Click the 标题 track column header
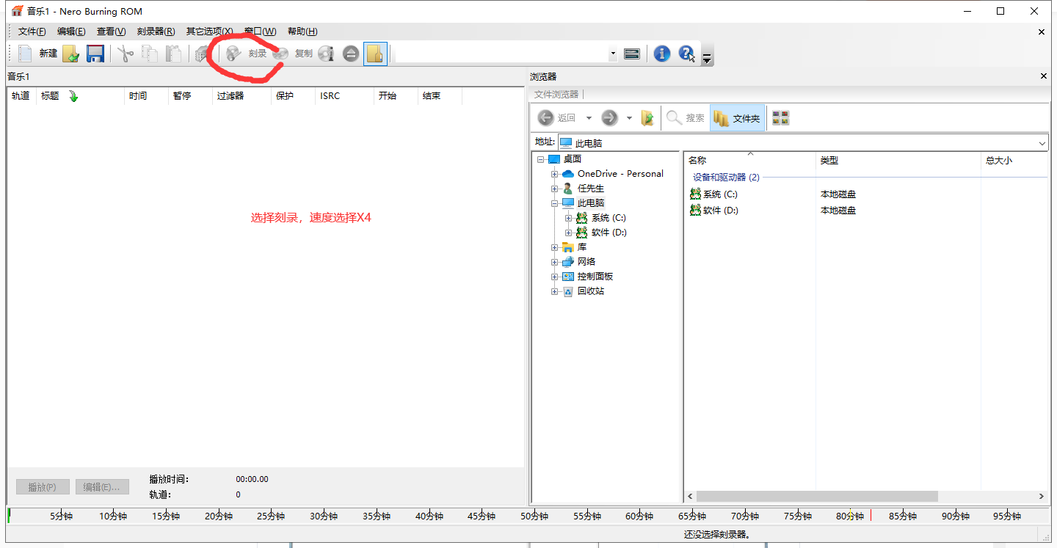 [50, 96]
